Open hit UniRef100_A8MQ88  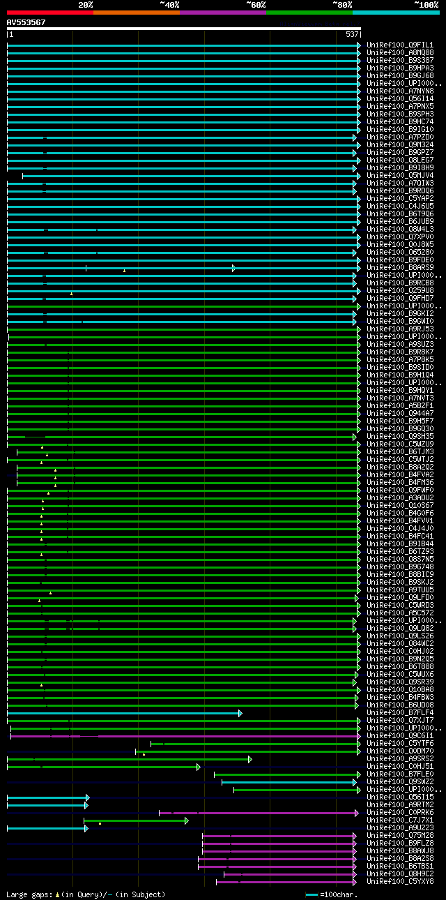point(400,52)
